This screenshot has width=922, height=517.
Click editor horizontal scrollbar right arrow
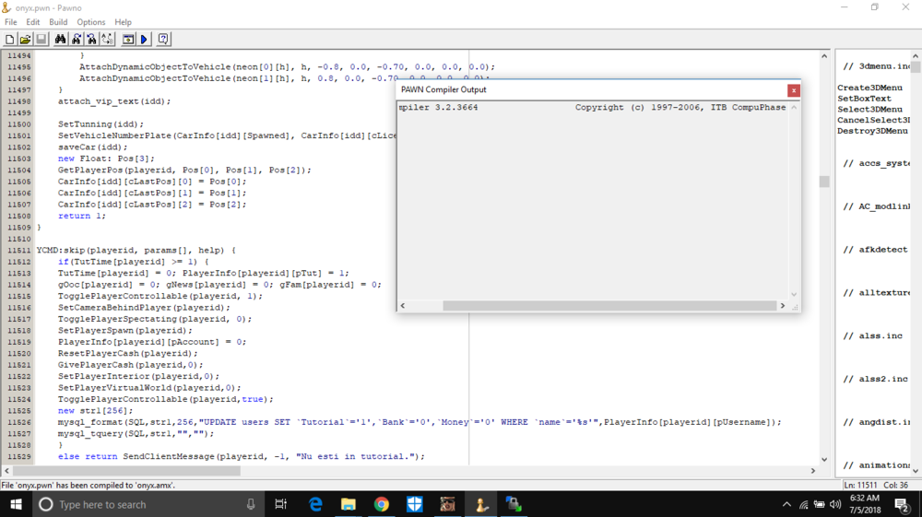813,471
